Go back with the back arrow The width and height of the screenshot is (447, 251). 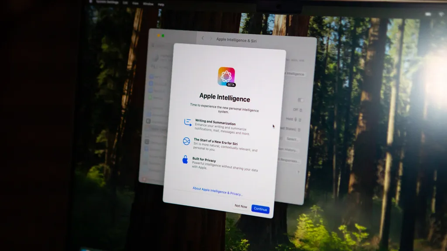pos(203,38)
